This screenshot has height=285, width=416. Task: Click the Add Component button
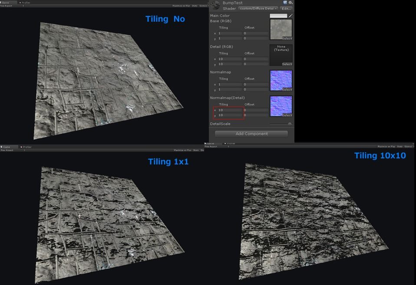coord(251,134)
